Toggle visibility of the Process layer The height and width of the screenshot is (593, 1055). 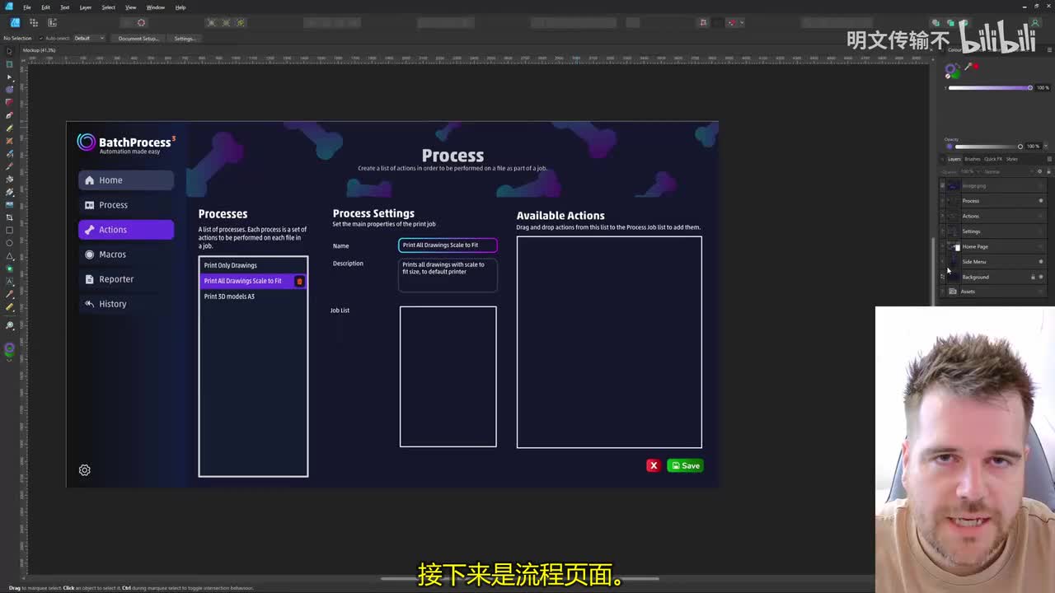[x=1041, y=201]
